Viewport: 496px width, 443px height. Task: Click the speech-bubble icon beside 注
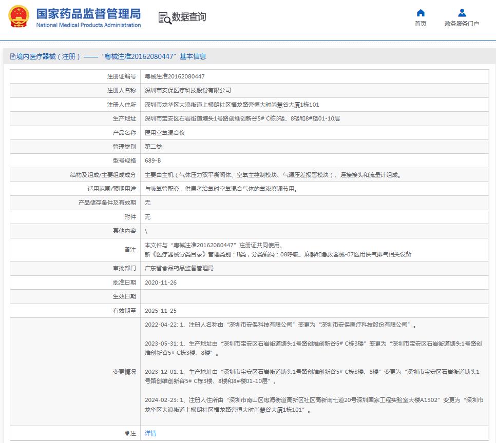pos(126,433)
